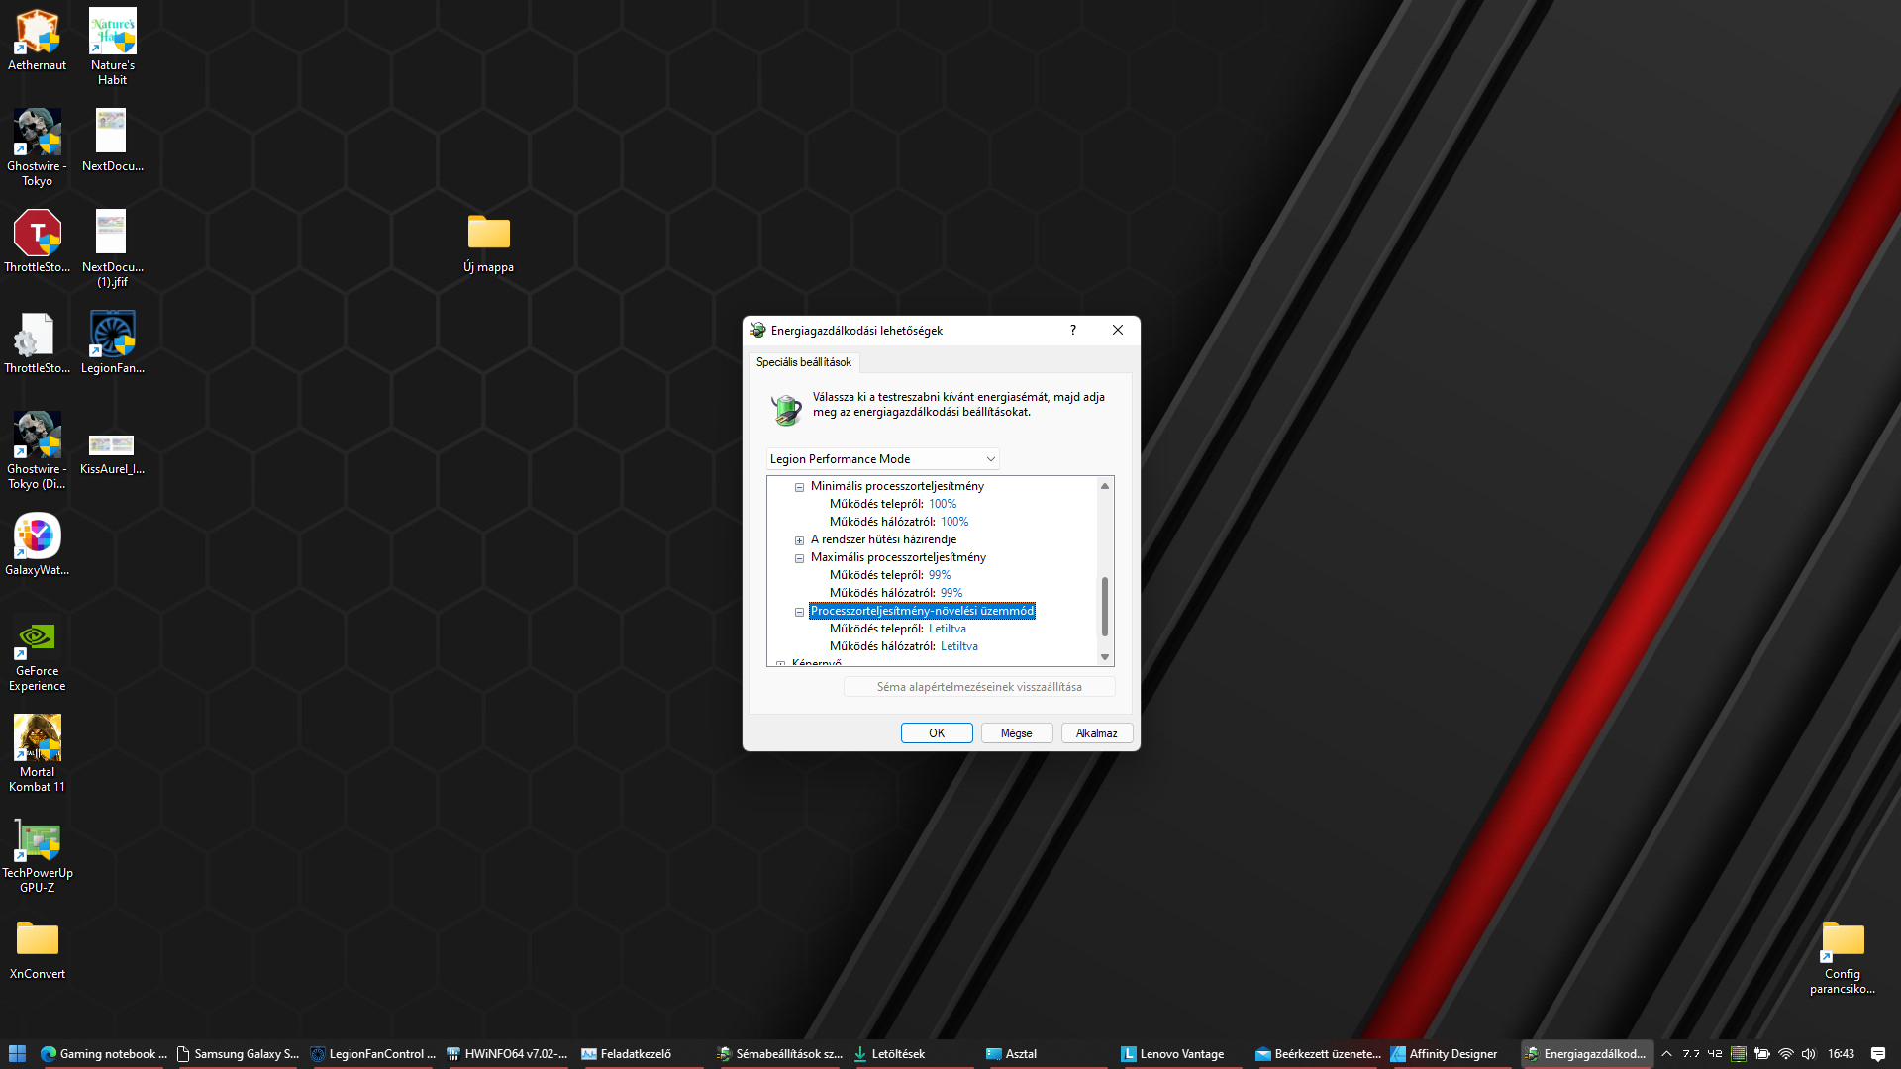Click Letiltva value for Működés telepről
This screenshot has width=1901, height=1069.
click(948, 629)
